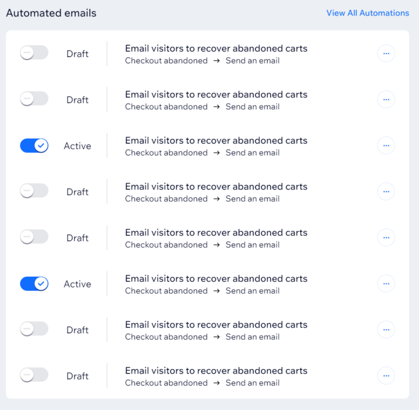Open the View All Automations link
Image resolution: width=419 pixels, height=410 pixels.
coord(367,13)
